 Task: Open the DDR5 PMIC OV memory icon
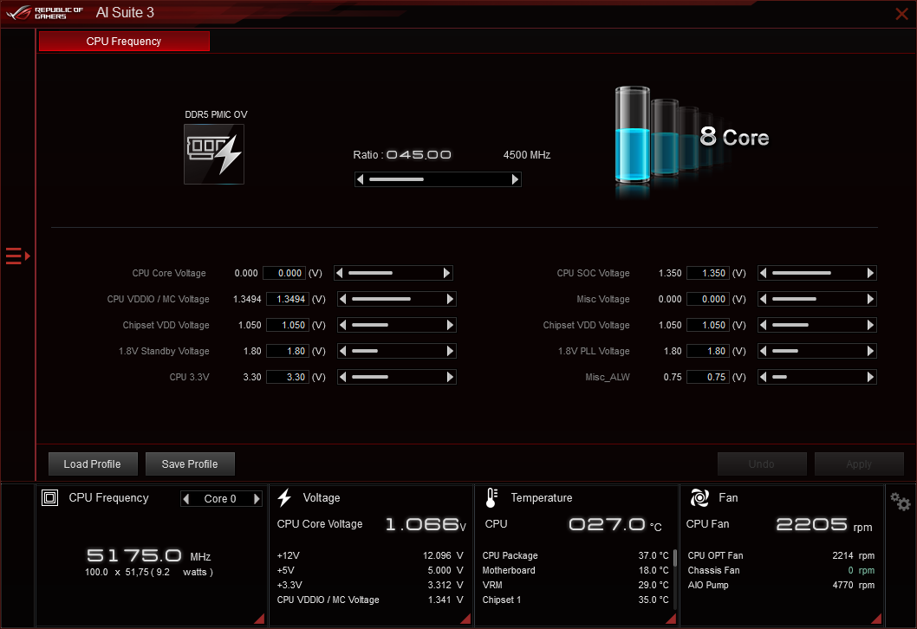(214, 154)
